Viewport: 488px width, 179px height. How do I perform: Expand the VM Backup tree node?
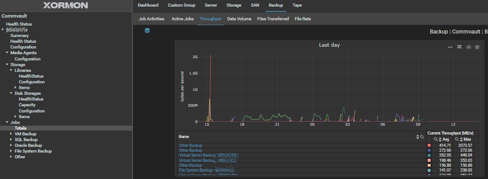[11, 134]
